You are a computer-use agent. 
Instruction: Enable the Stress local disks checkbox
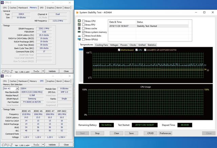(83, 36)
